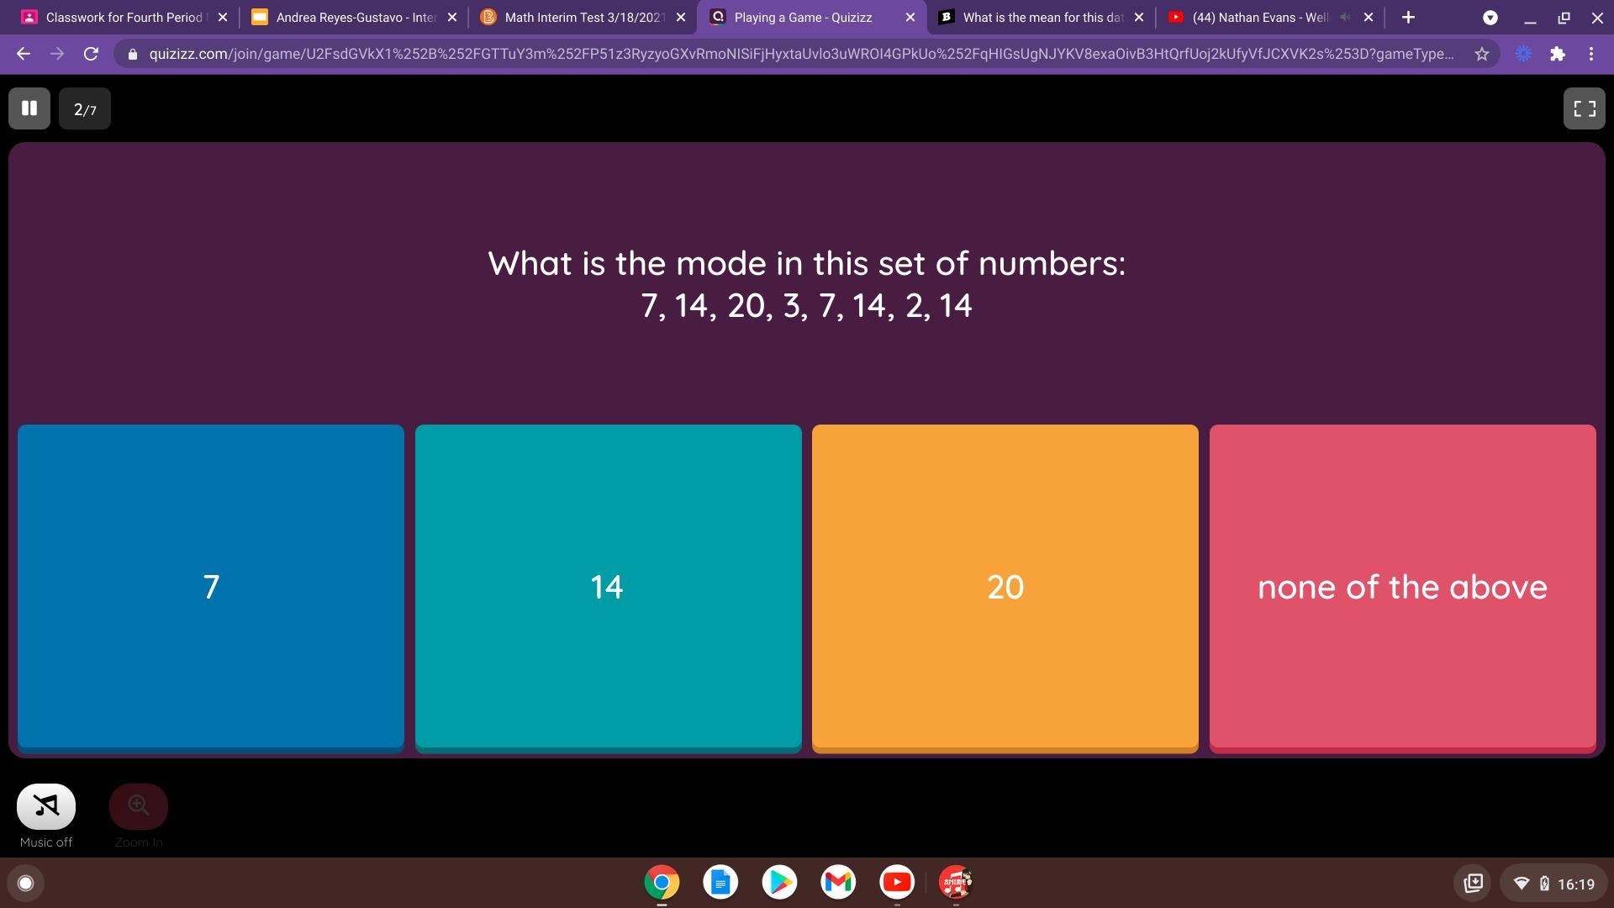The width and height of the screenshot is (1614, 908).
Task: Open Chrome three-dot menu
Action: (x=1591, y=54)
